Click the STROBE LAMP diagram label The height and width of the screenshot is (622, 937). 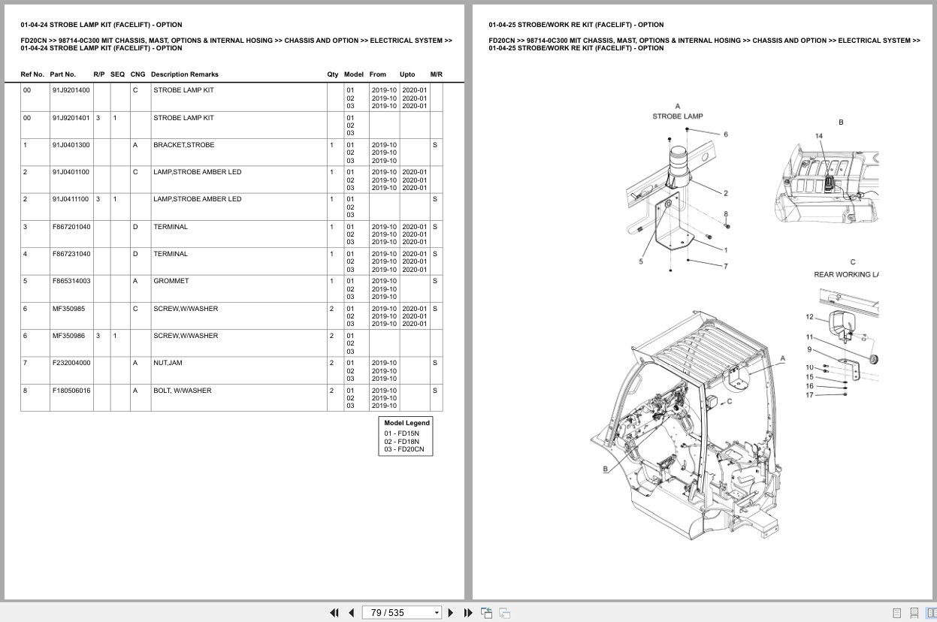coord(678,116)
